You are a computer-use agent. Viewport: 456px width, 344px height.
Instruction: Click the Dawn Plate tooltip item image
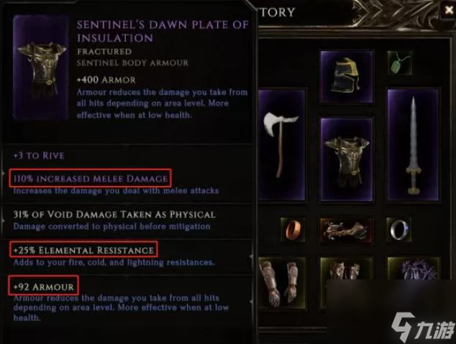click(x=41, y=68)
